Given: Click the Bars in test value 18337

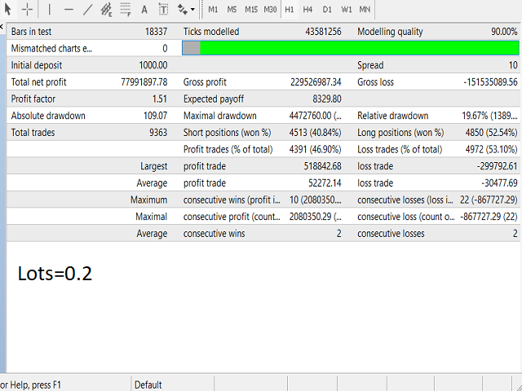Looking at the screenshot, I should (x=156, y=32).
